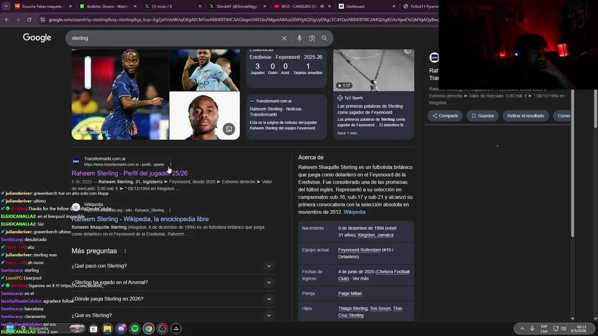
Task: Open Wikipedia link in Acerca de description
Action: [354, 212]
